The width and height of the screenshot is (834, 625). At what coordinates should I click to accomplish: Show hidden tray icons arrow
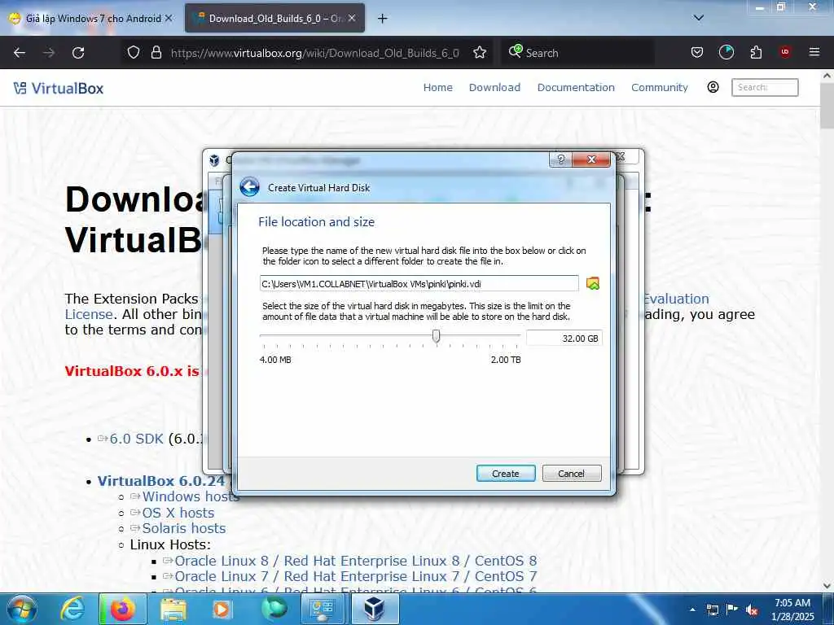point(692,610)
